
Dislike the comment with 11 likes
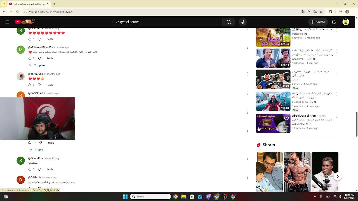41,143
